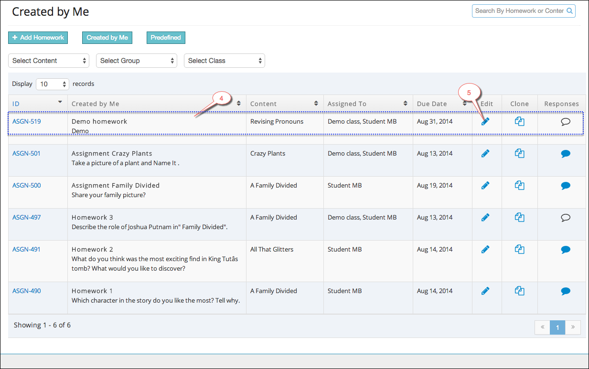Switch to Created by Me view
This screenshot has width=589, height=369.
[x=107, y=38]
